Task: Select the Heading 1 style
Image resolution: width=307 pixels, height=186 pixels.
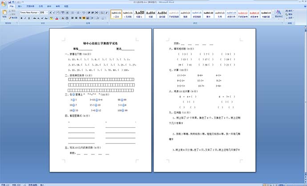Action: click(139, 14)
